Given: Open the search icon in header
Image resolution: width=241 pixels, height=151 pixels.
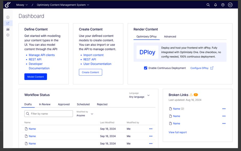Looking at the screenshot, I should (208, 5).
